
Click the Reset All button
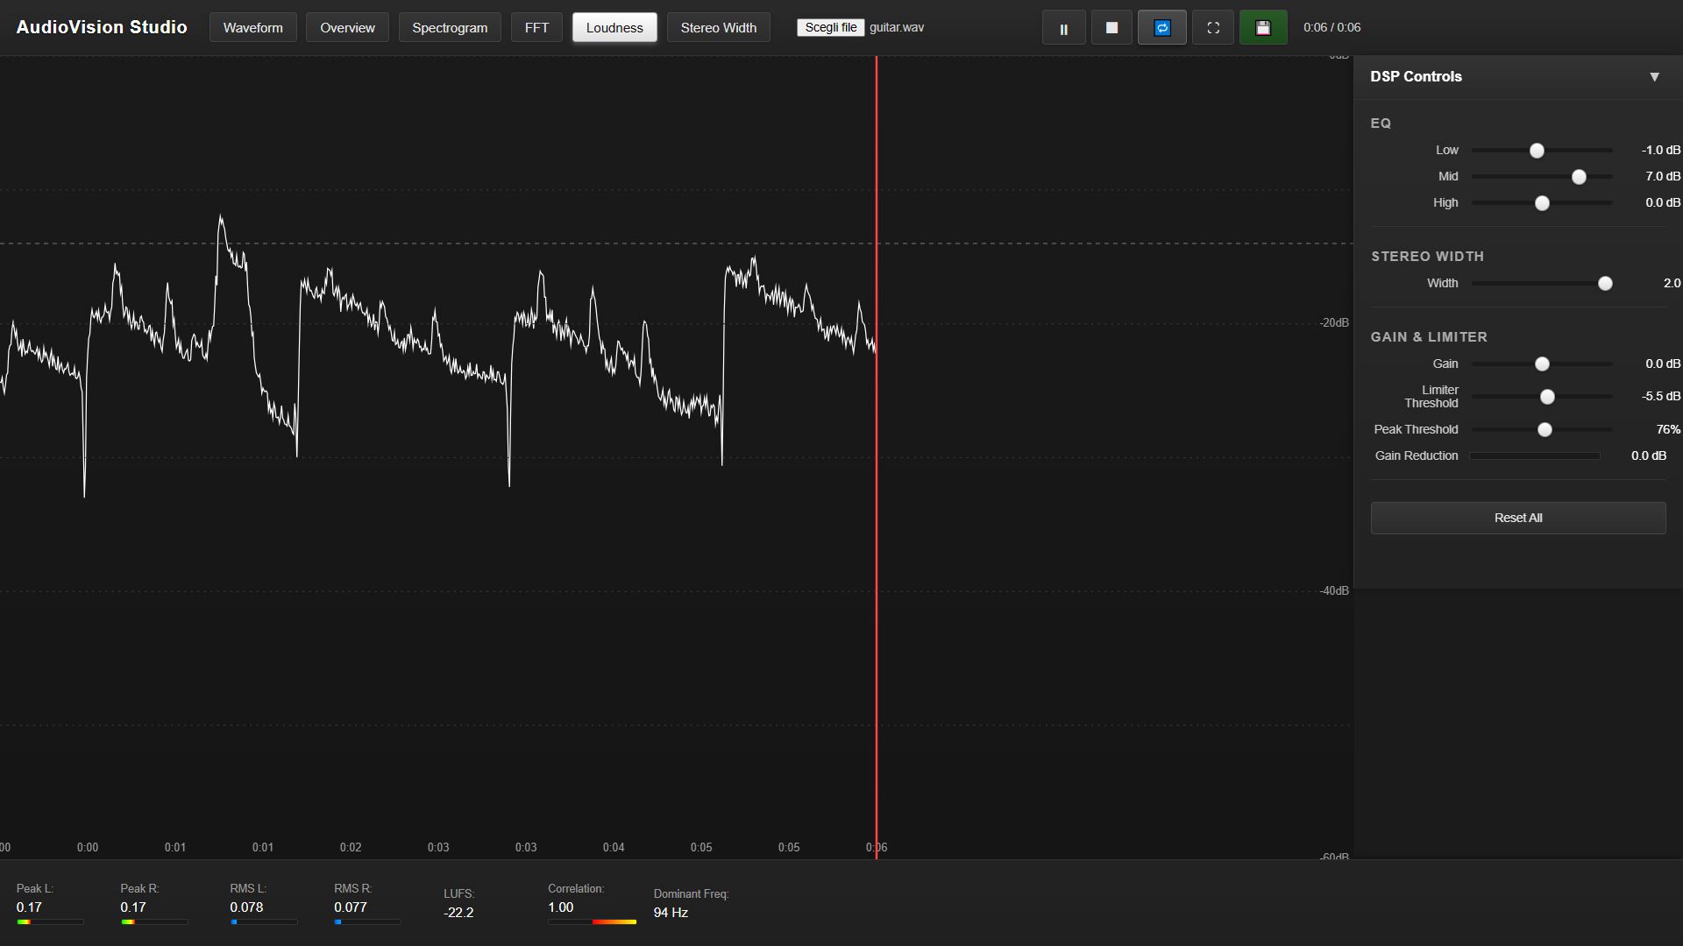tap(1517, 518)
